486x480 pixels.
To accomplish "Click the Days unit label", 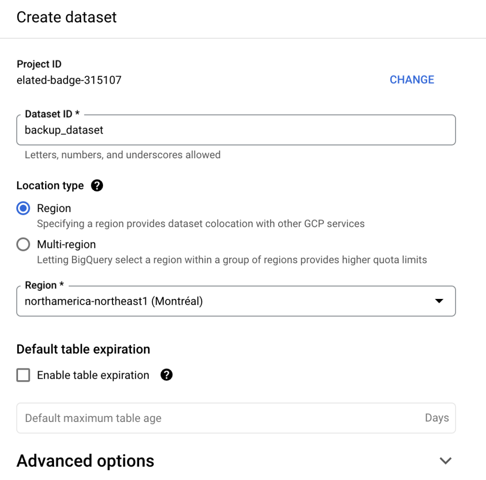I will click(437, 418).
